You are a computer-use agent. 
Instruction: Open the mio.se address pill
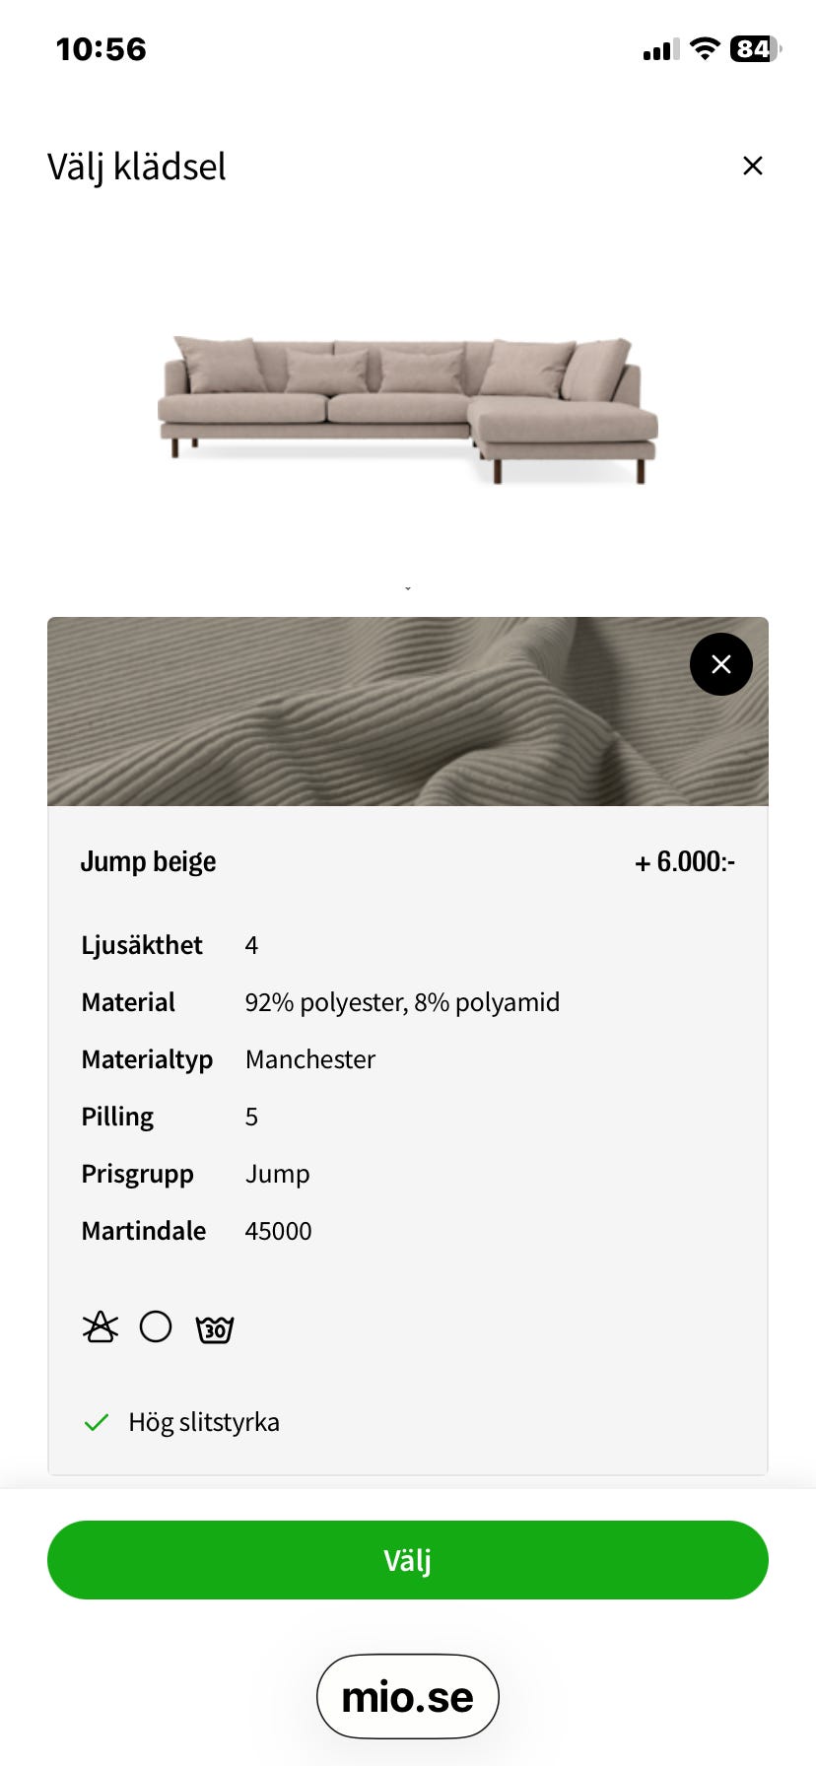point(407,1697)
